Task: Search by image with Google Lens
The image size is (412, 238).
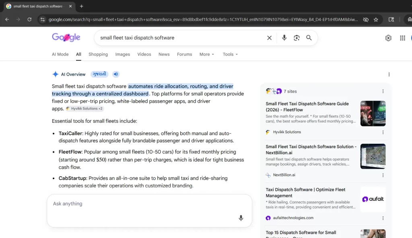Action: (297, 38)
